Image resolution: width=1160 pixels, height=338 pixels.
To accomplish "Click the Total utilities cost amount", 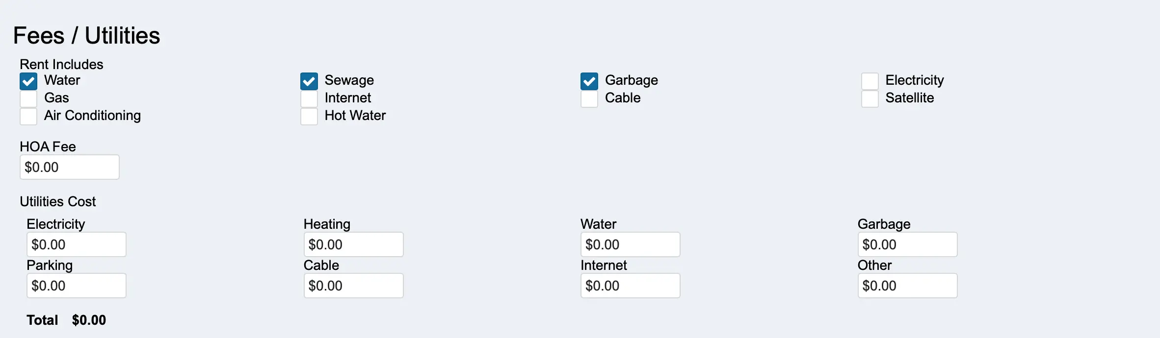I will pyautogui.click(x=89, y=320).
